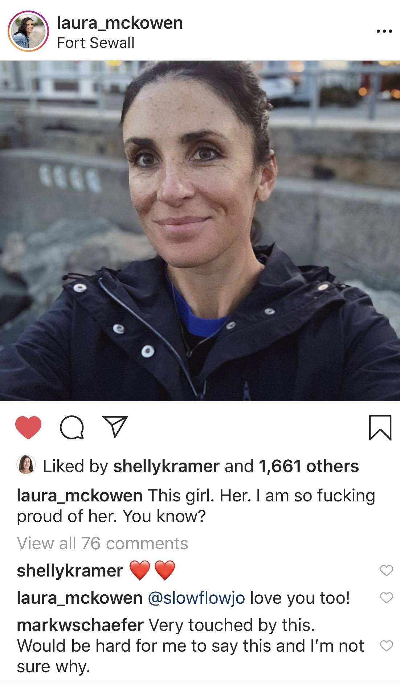Tap the red heart like icon
This screenshot has height=685, width=400.
click(28, 428)
